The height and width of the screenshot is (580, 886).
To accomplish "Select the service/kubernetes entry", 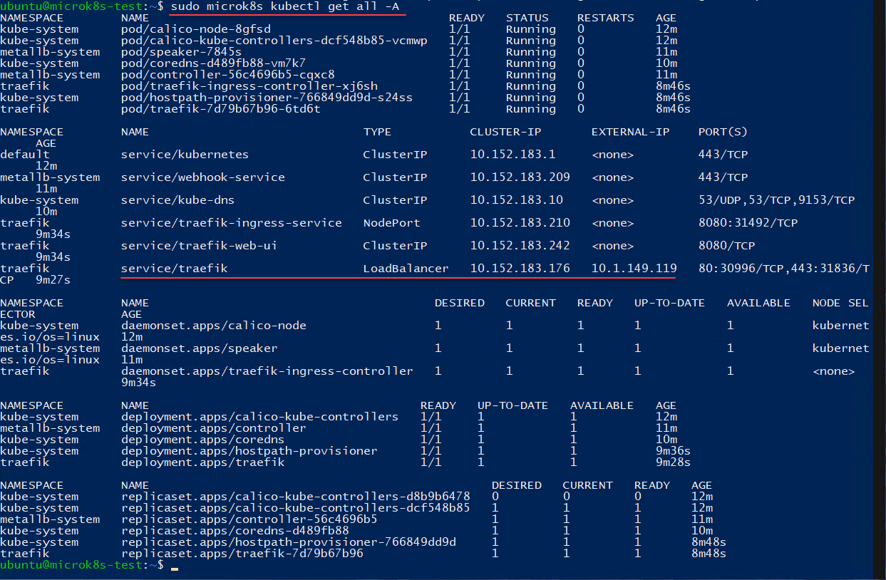I will (x=185, y=155).
